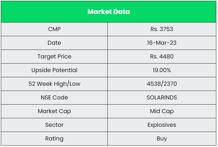This screenshot has height=147, width=218.
Task: Click the 52-week high figure 4538
Action: [155, 84]
